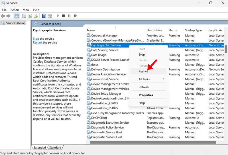Select Properties in the context menu

(146, 95)
